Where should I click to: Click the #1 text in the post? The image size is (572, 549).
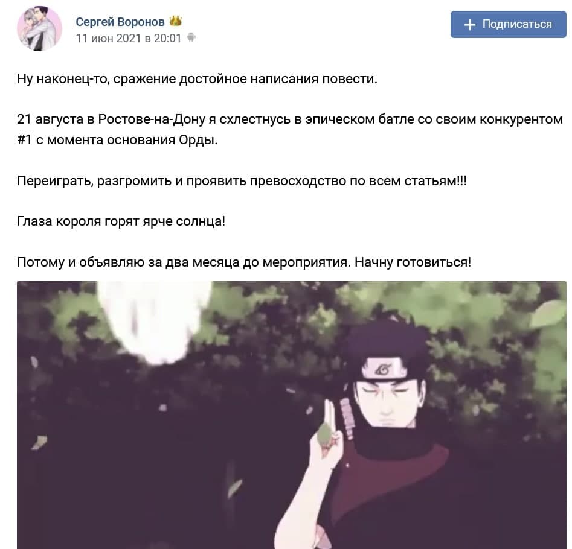(24, 139)
